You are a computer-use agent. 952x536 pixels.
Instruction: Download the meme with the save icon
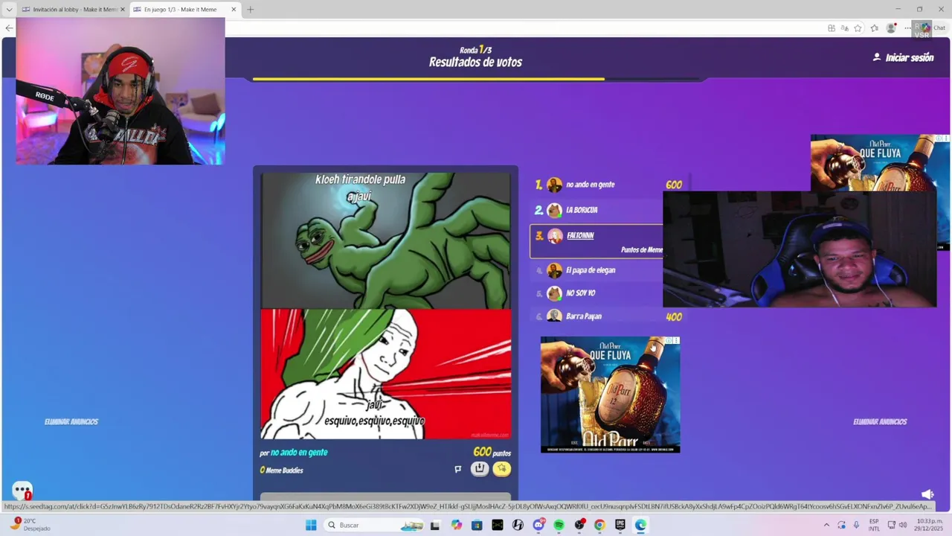480,468
